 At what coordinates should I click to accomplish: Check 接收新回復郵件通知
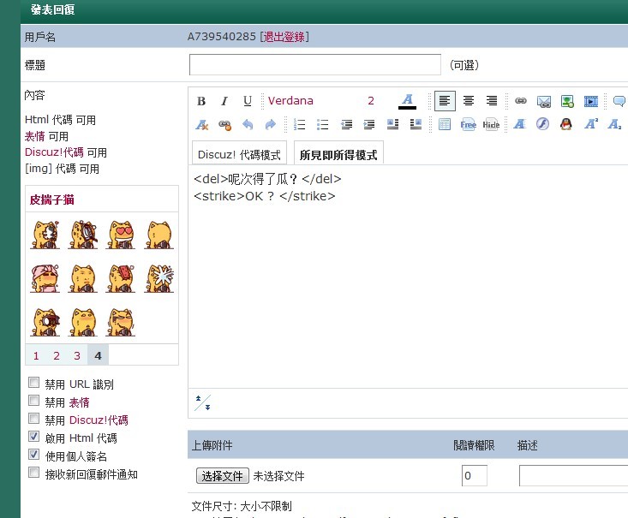tap(34, 473)
